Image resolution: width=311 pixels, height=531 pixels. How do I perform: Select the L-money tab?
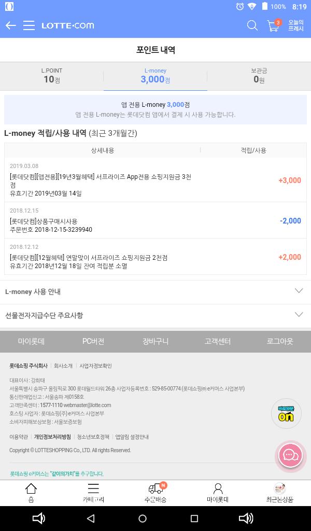(155, 76)
